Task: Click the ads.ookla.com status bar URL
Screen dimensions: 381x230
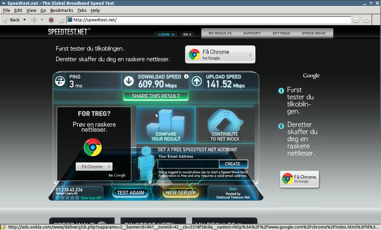Action: 194,227
